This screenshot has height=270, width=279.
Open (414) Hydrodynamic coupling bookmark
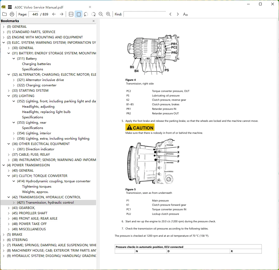[x=54, y=181]
